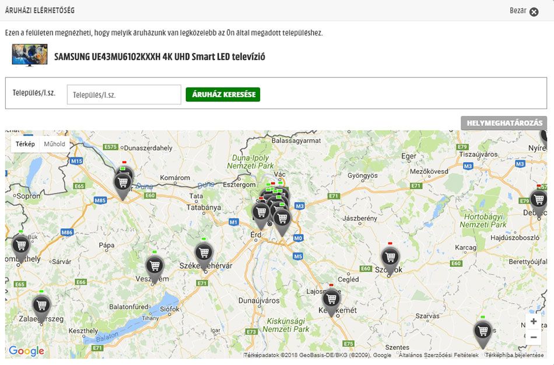This screenshot has height=365, width=554.
Task: Click the store pin at Szolnok
Action: pos(390,257)
